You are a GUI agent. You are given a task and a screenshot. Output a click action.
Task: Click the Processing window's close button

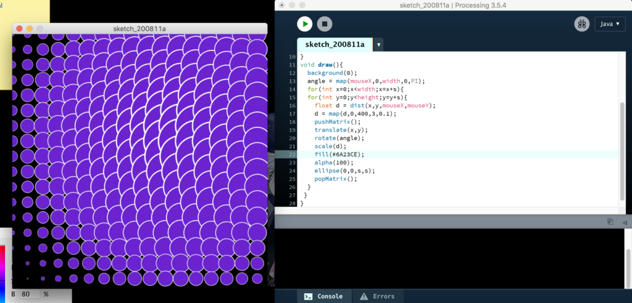point(281,5)
